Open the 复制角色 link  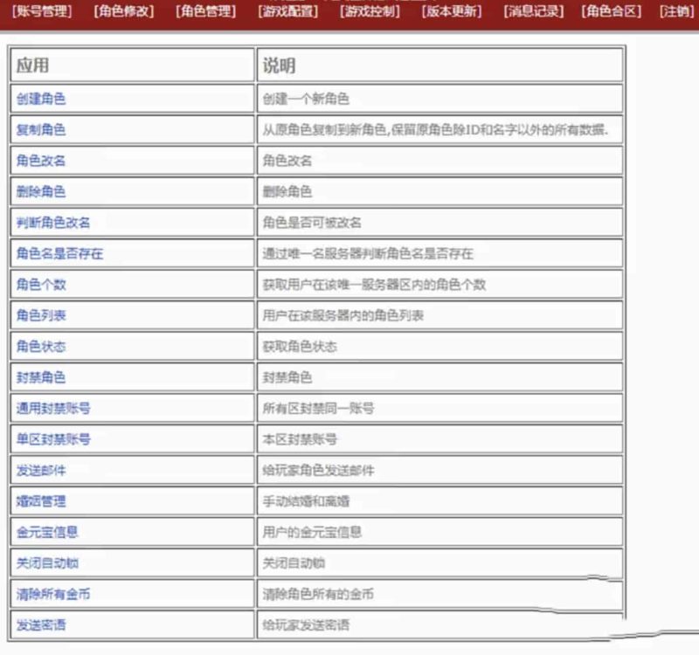point(41,129)
